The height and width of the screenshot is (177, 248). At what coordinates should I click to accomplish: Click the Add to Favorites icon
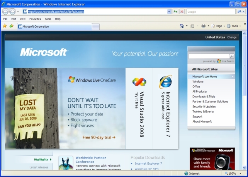11,26
